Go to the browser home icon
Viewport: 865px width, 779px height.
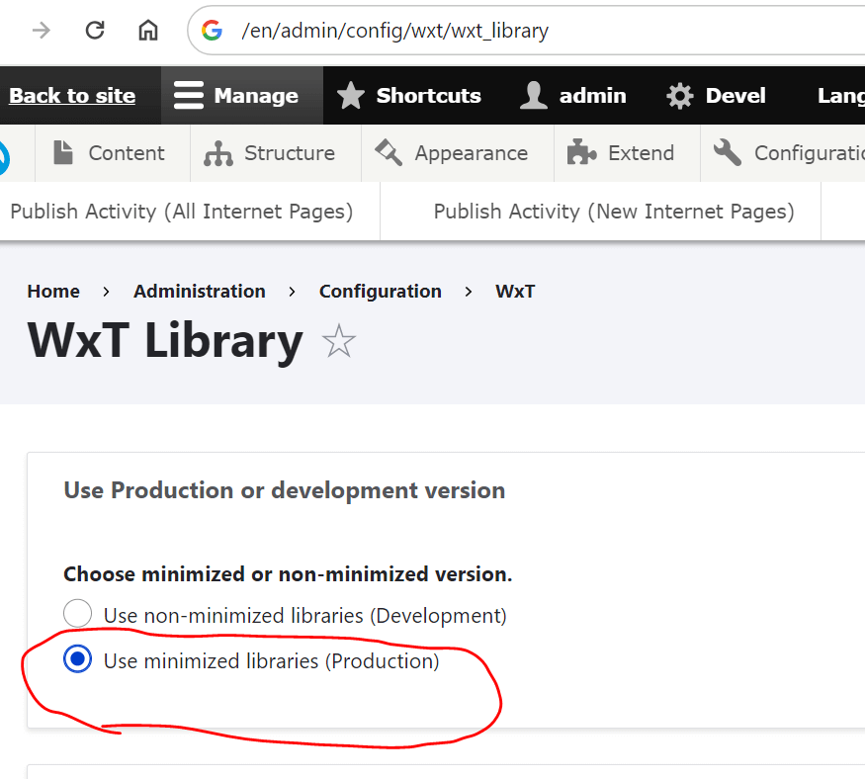[x=148, y=31]
